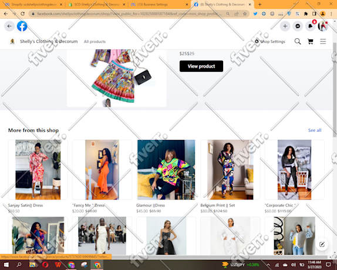Toggle the browser side panel icon

coord(314,14)
